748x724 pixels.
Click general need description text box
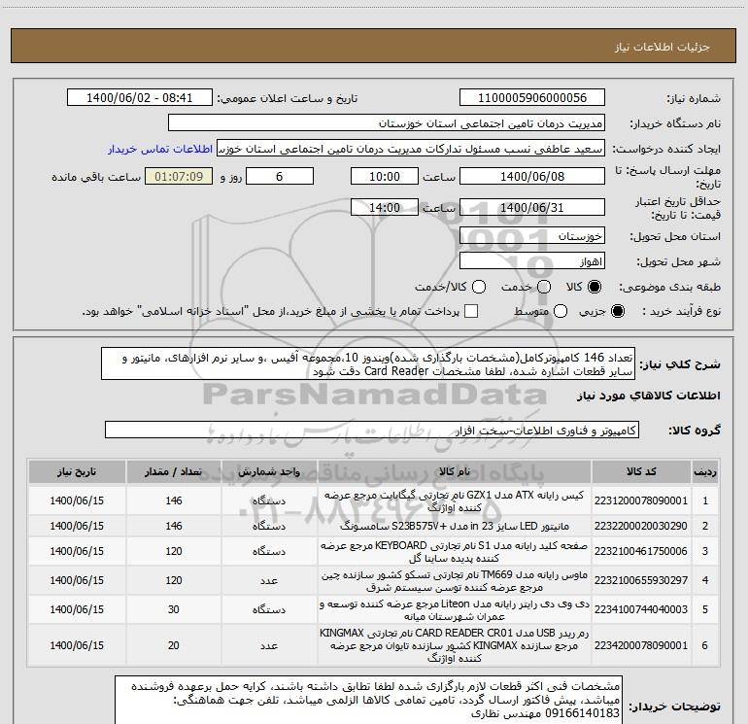pos(368,364)
